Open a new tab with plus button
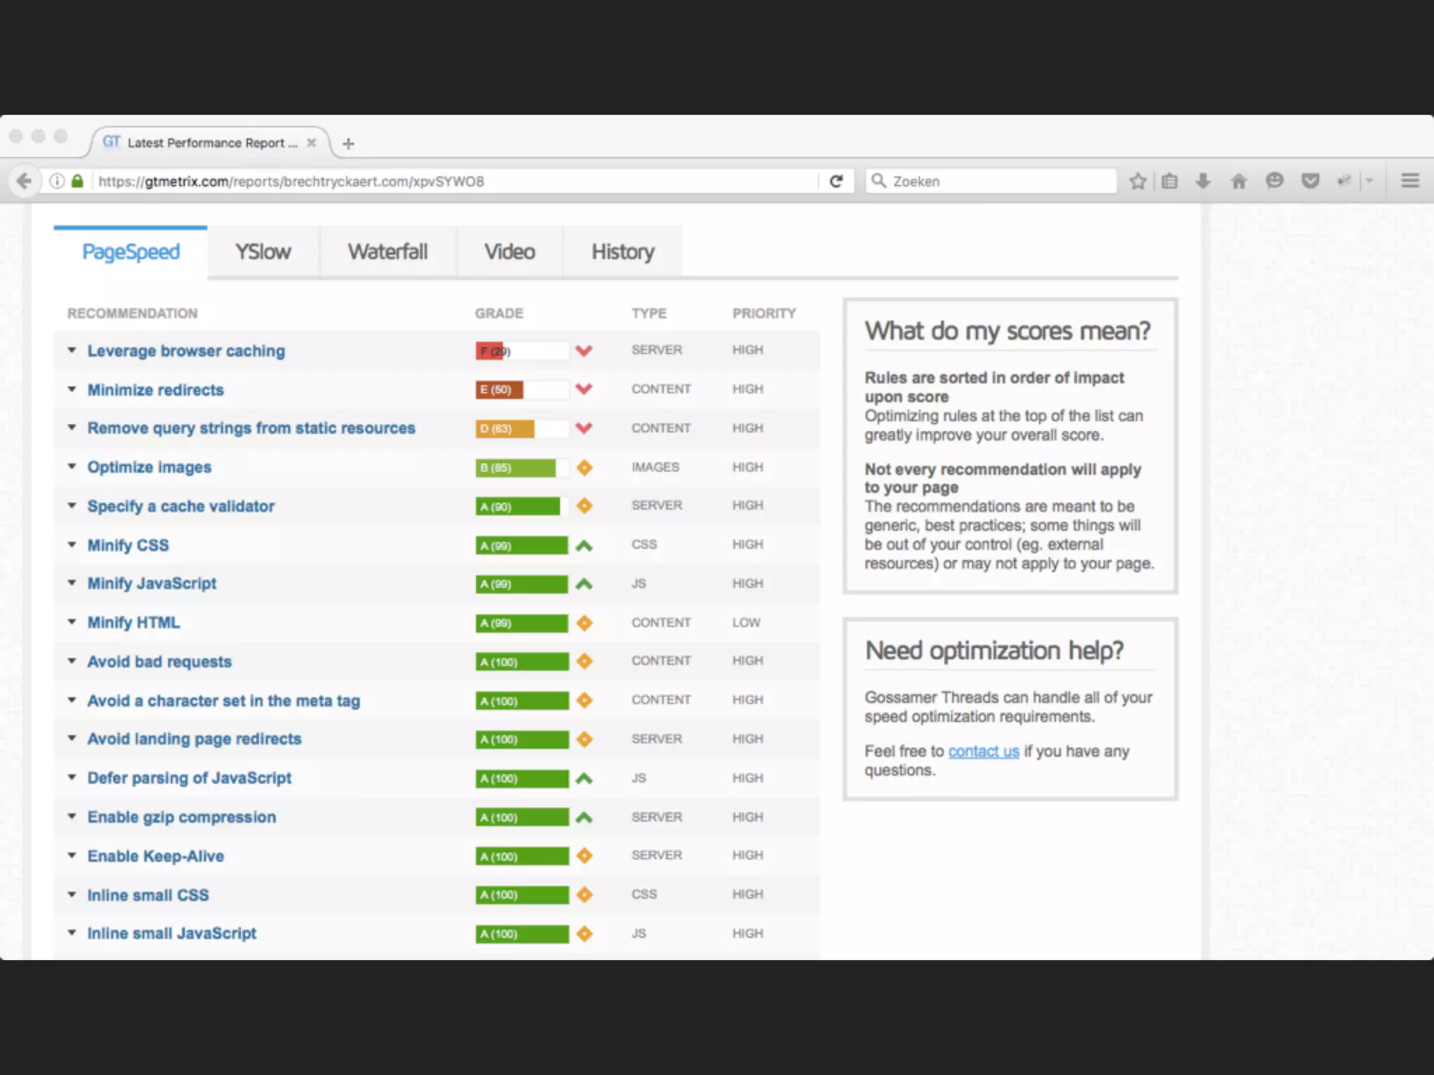The width and height of the screenshot is (1434, 1075). click(x=348, y=144)
